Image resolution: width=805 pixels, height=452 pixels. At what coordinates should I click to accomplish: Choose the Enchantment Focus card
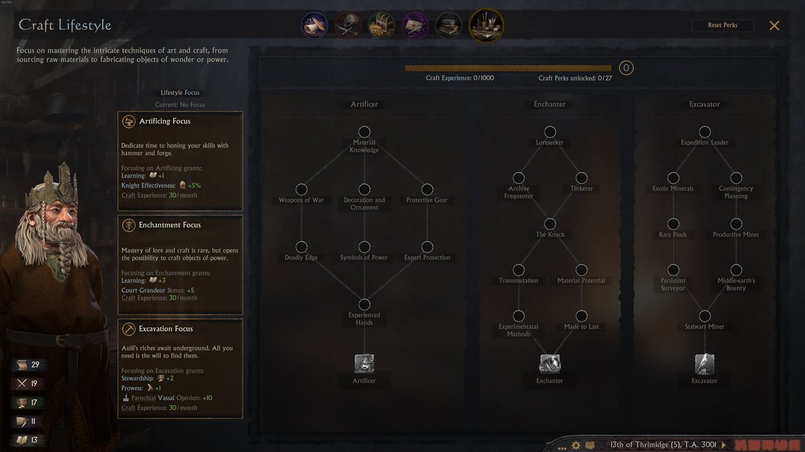click(180, 265)
